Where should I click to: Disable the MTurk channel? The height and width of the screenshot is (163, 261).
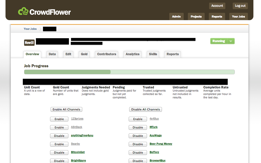coord(138,127)
